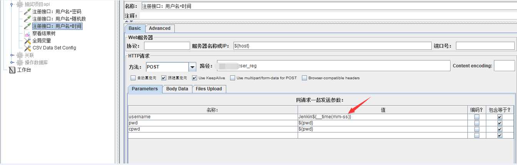
Task: Select the cpwd name cell
Action: 213,129
